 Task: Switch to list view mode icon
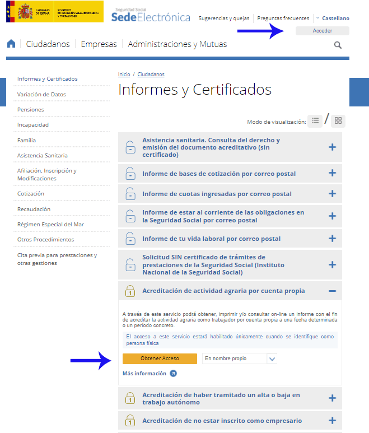[315, 120]
